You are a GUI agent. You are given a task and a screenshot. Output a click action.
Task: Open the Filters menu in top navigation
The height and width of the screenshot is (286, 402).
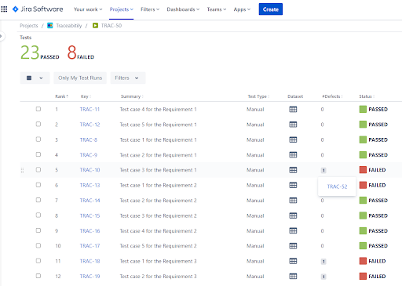click(150, 9)
